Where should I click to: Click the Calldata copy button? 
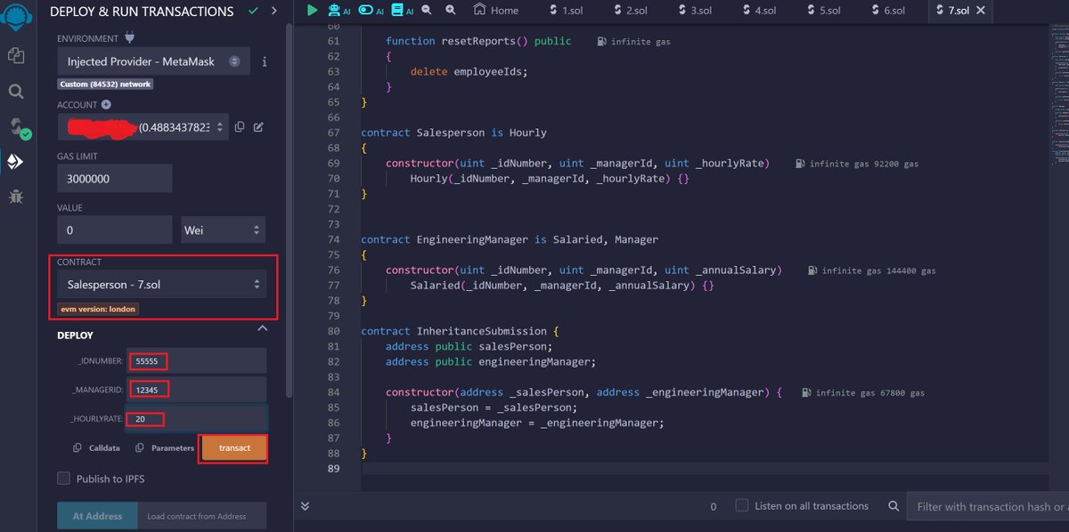point(96,448)
